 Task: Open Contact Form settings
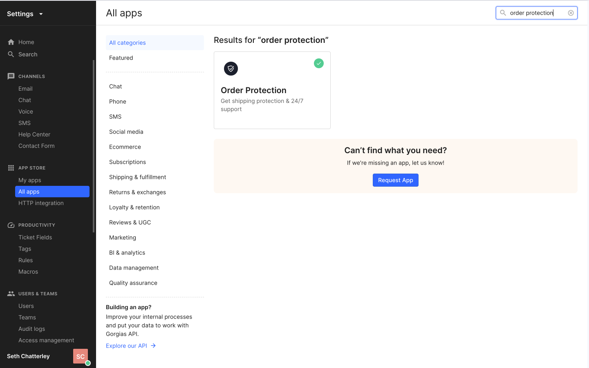coord(36,146)
